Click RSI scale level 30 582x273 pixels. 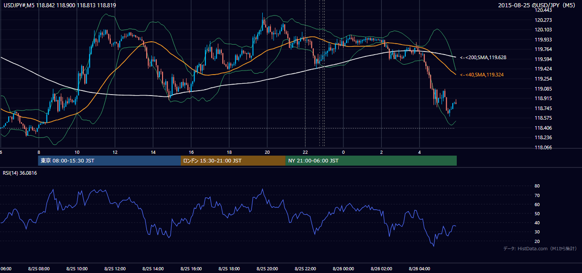tap(537, 232)
